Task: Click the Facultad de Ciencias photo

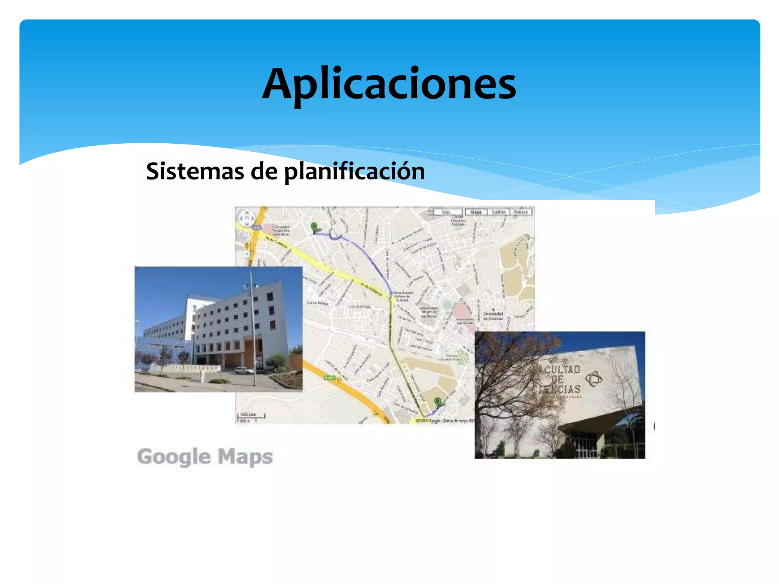Action: [560, 395]
